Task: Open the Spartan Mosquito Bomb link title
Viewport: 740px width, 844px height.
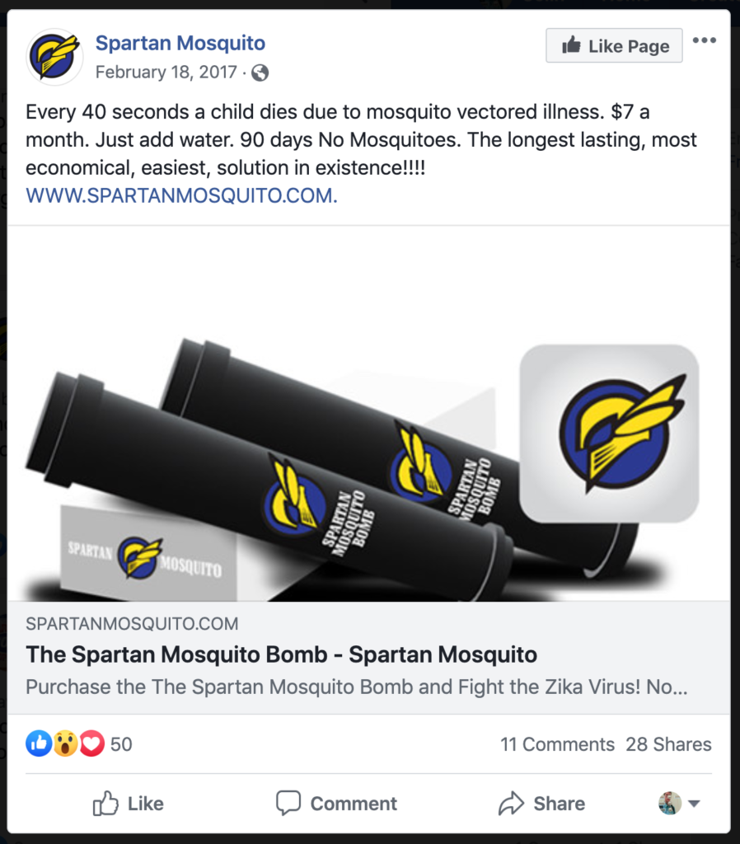Action: [282, 654]
